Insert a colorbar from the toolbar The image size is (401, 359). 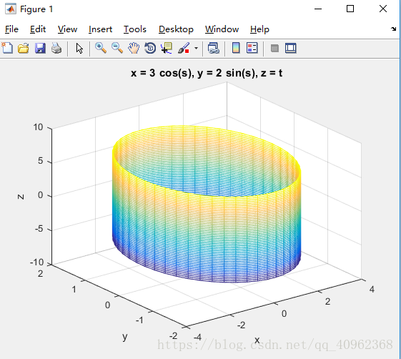[x=236, y=48]
